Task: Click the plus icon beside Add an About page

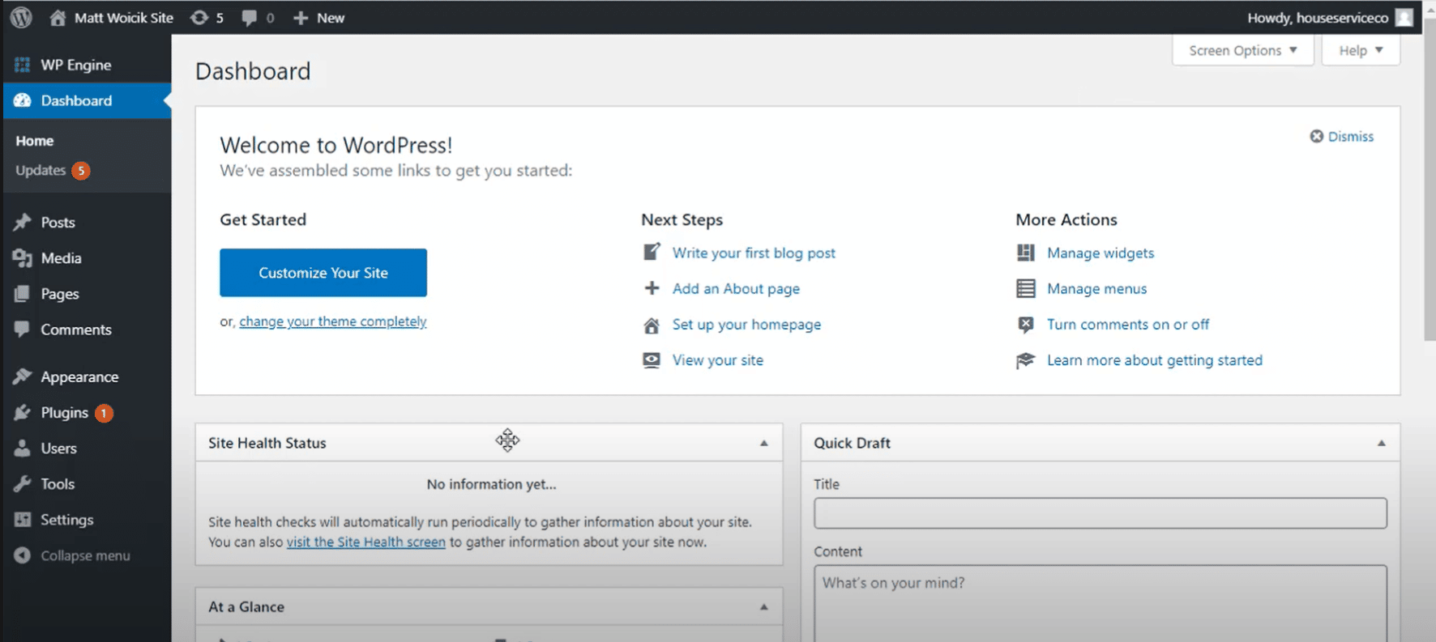Action: 652,288
